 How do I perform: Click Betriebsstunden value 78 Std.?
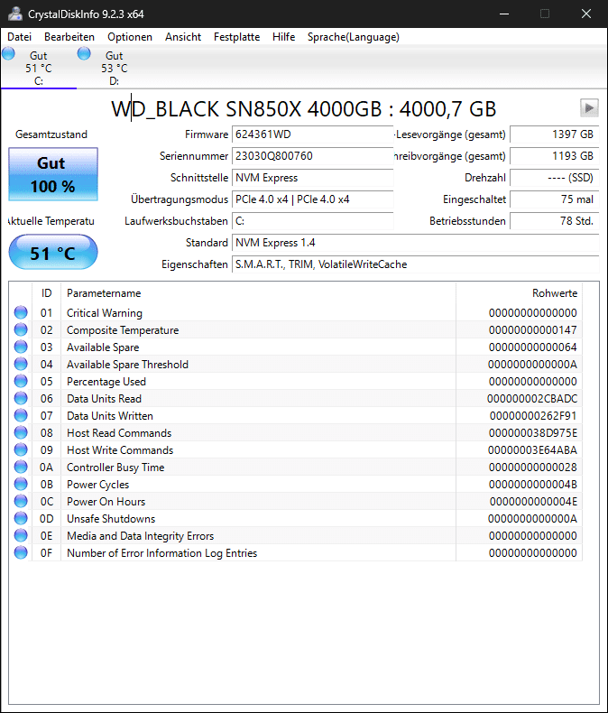pyautogui.click(x=555, y=221)
